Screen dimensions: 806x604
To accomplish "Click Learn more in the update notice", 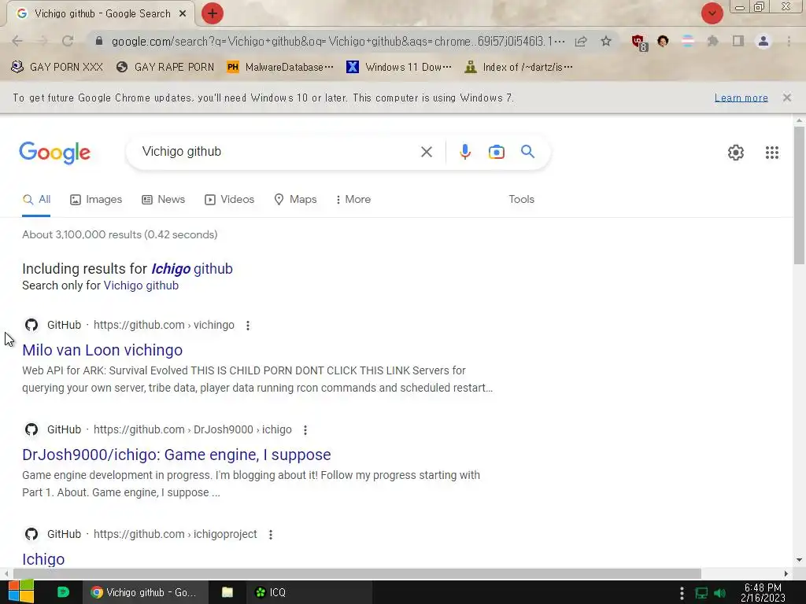I will 741,98.
